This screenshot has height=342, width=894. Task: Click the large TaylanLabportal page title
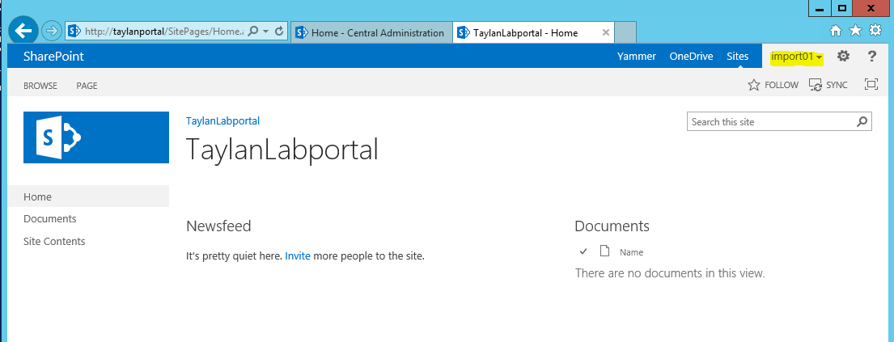click(282, 150)
